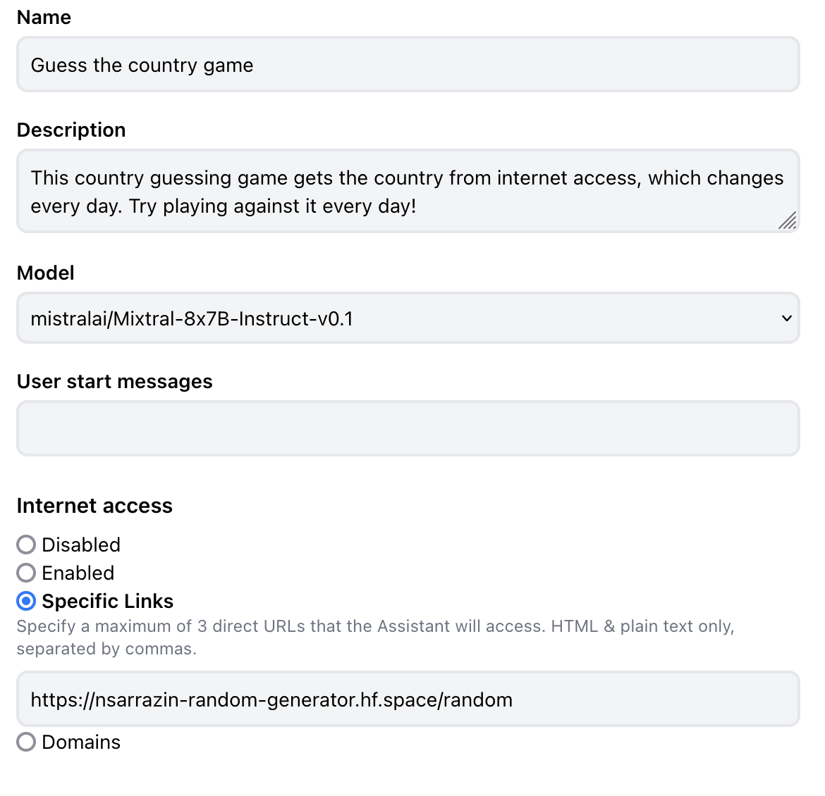Click the specific links URL input
The image size is (825, 796).
coord(408,699)
